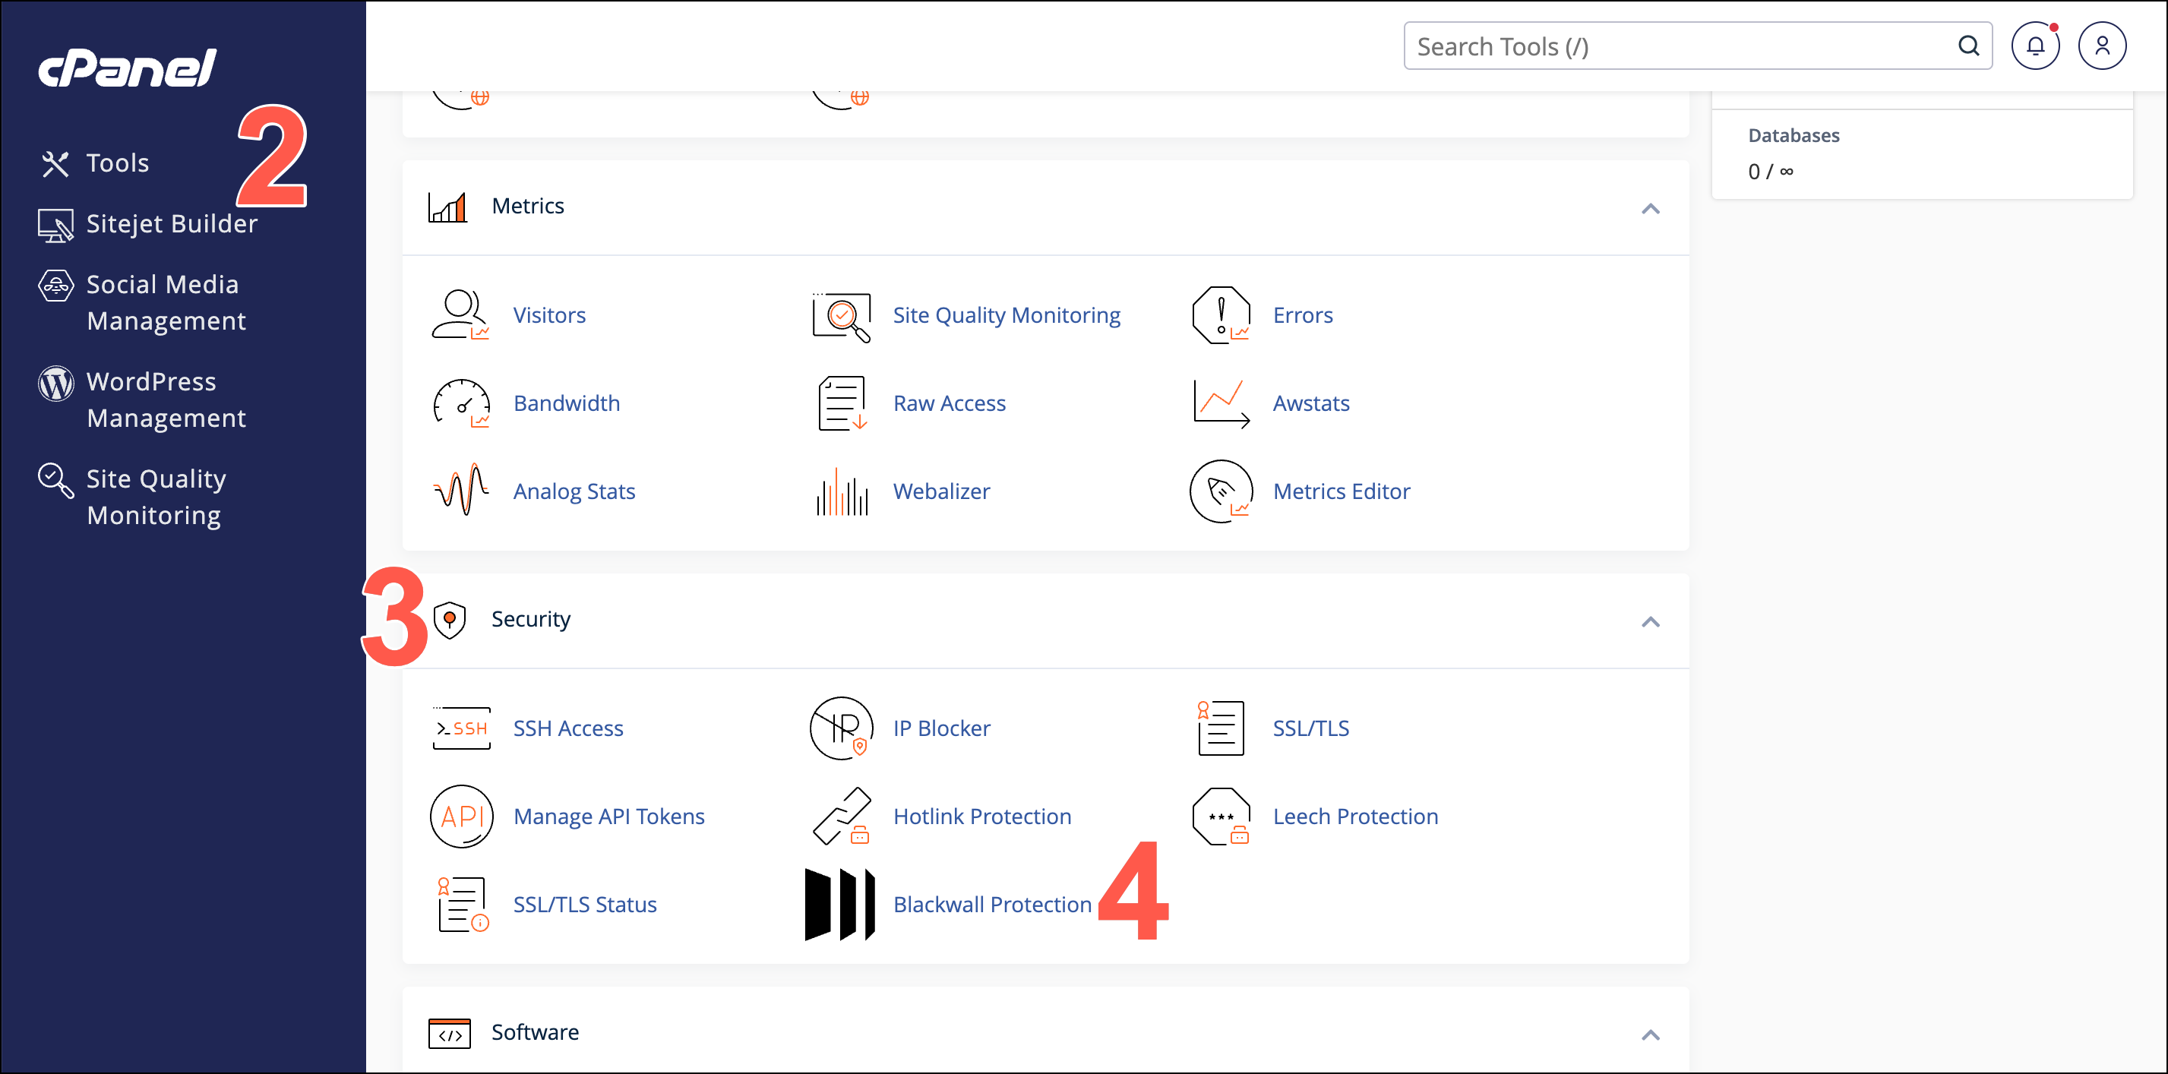Open the Visitors link
This screenshot has height=1074, width=2168.
click(x=549, y=314)
